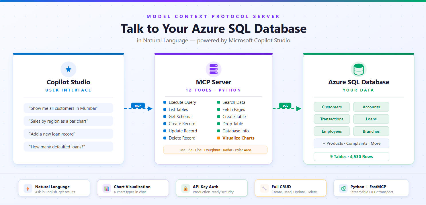Click the green SQL arrow label

pos(285,106)
